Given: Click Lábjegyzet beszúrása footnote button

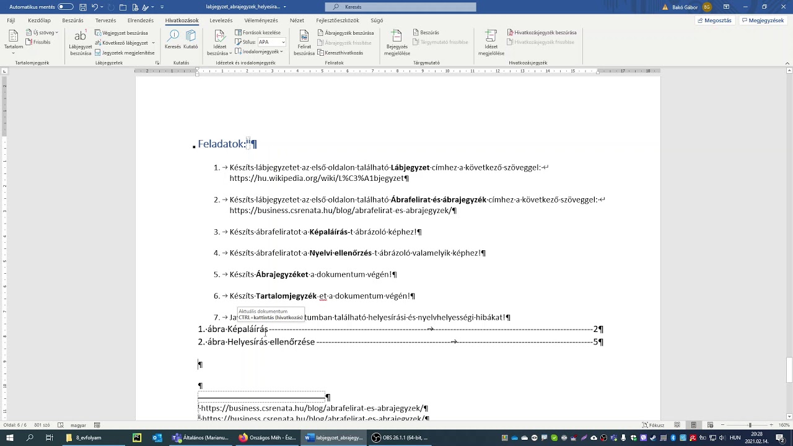Looking at the screenshot, I should click(x=81, y=43).
